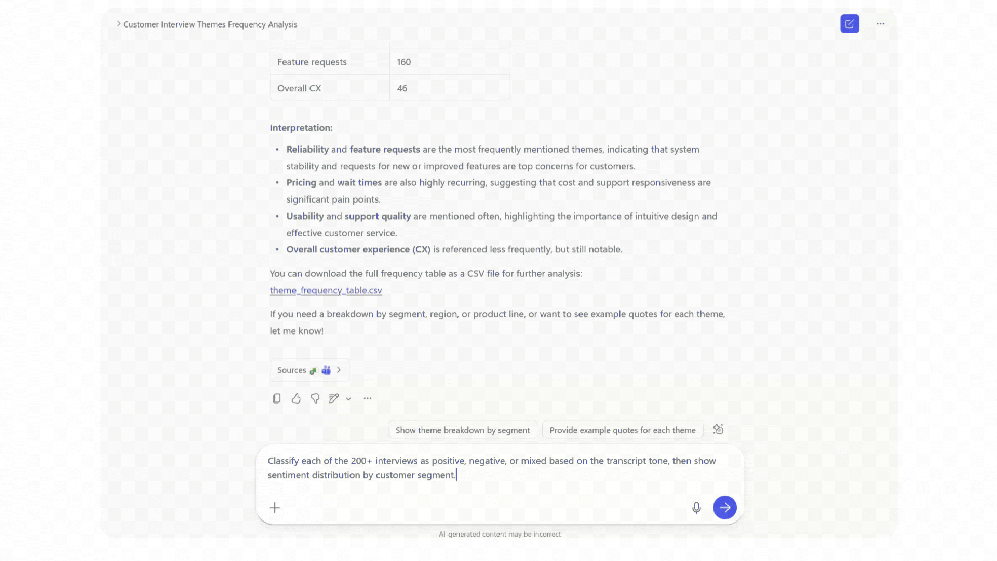Open the dropdown arrow beside the edit icon
Screen dimensions: 997x561
click(x=348, y=399)
